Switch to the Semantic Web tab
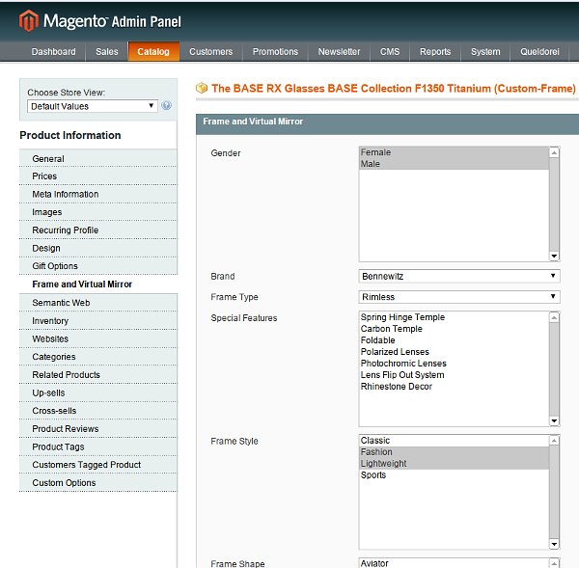579x568 pixels. tap(98, 303)
